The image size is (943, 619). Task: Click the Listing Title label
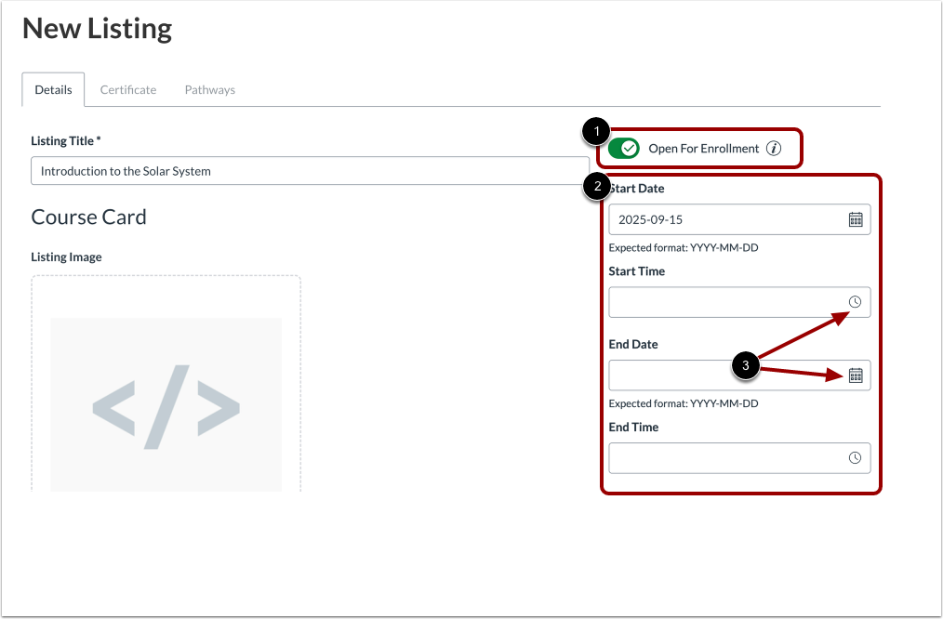click(x=65, y=141)
